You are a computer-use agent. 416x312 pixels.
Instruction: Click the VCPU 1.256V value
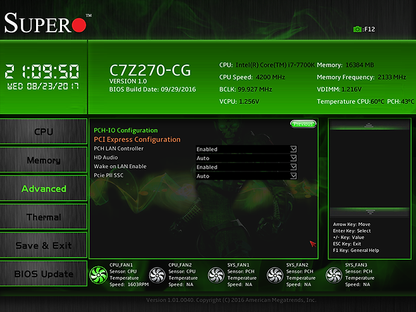pyautogui.click(x=249, y=102)
